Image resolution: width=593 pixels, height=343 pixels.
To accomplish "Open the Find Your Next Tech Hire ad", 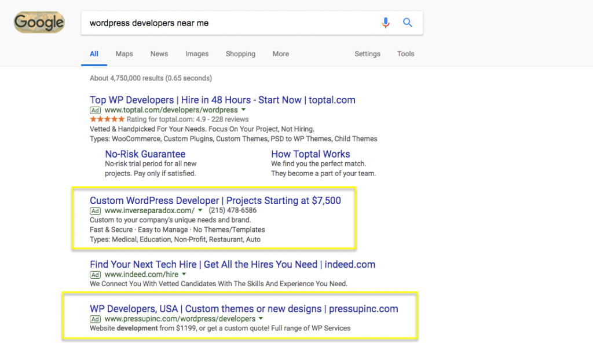I will click(x=233, y=264).
